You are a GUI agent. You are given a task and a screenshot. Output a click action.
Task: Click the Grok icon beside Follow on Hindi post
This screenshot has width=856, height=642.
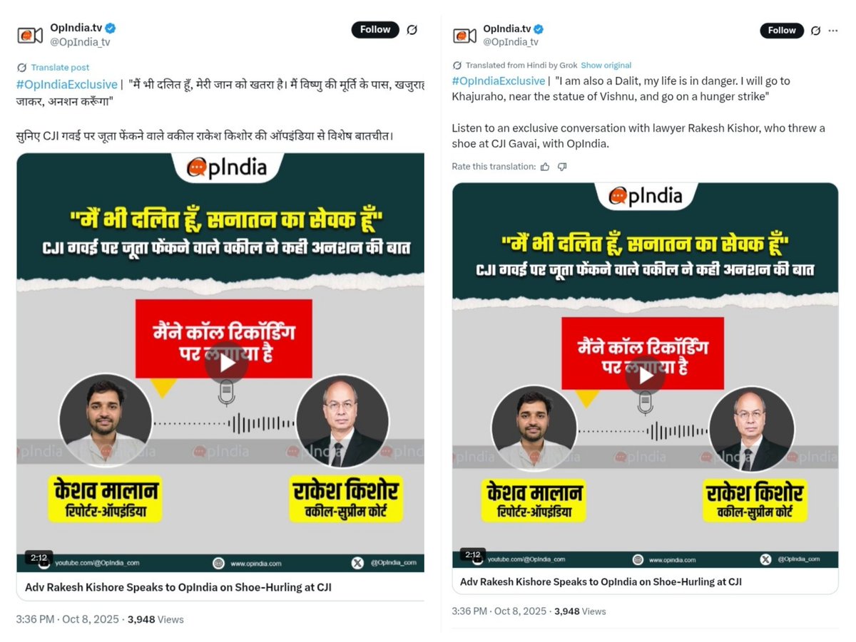(x=412, y=30)
